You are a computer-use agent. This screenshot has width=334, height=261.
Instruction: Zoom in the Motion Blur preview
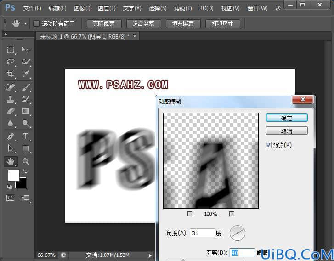click(x=232, y=214)
